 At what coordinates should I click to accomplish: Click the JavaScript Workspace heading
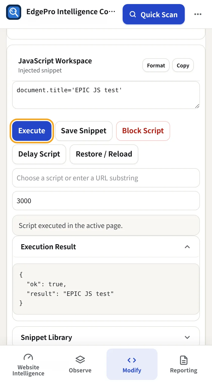click(55, 61)
